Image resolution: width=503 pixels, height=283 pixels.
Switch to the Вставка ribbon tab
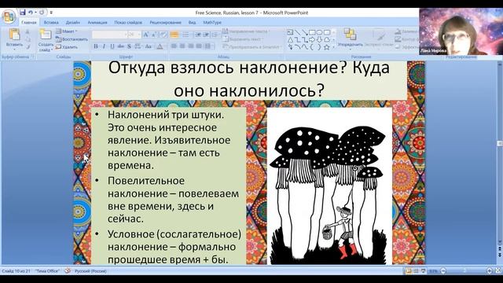[x=51, y=23]
